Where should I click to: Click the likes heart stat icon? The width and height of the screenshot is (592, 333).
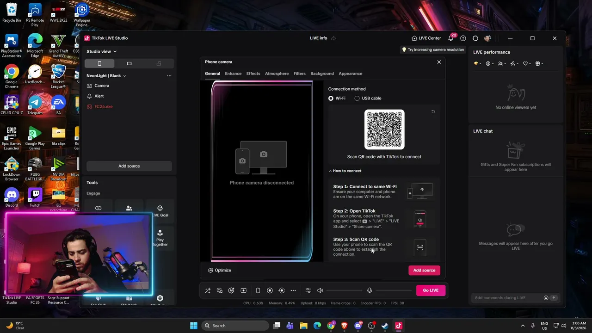(527, 63)
